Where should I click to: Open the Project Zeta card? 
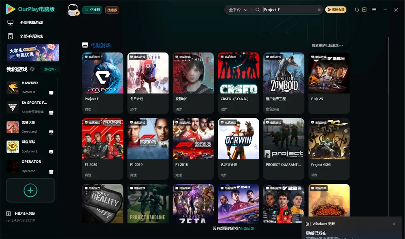(x=193, y=203)
